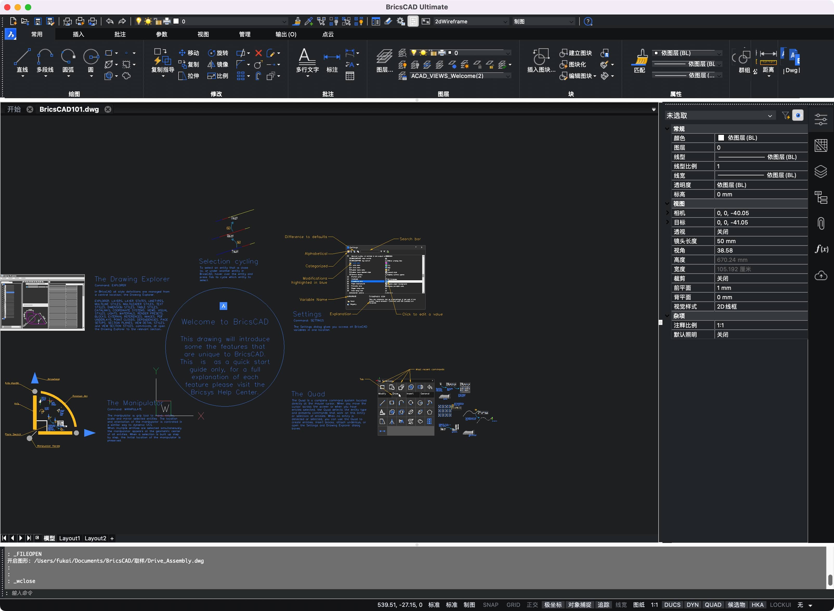
Task: Collapse the 视图 properties section
Action: (x=667, y=203)
